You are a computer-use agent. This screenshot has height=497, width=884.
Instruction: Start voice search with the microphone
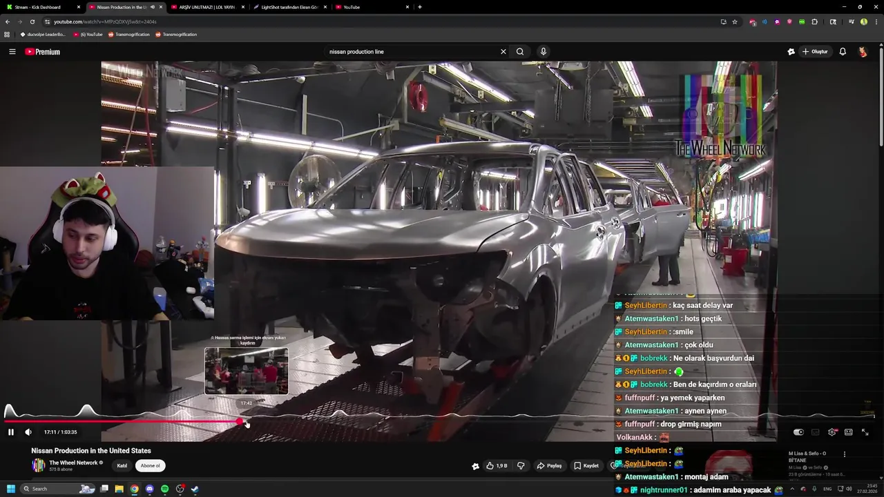[x=544, y=52]
